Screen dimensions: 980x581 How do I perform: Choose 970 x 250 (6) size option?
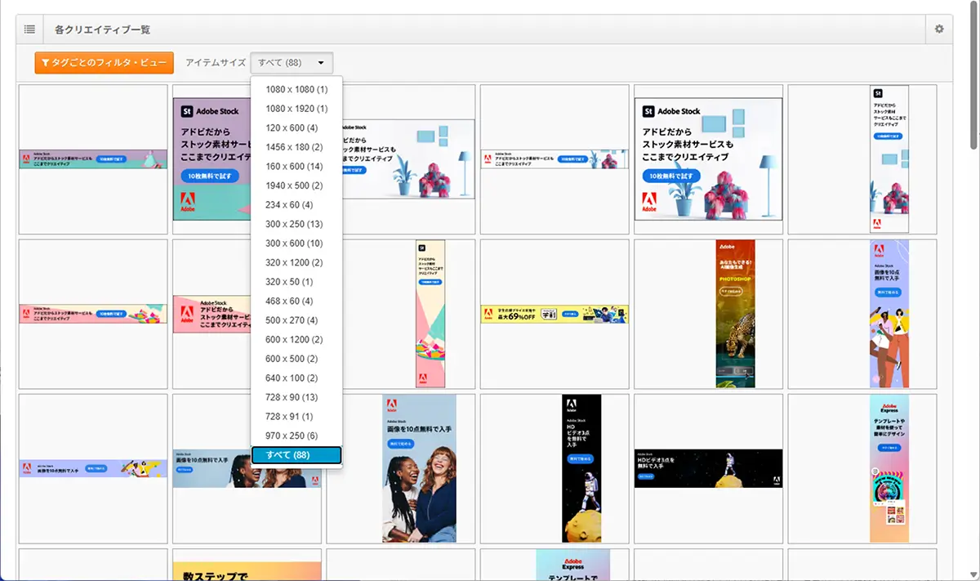296,436
